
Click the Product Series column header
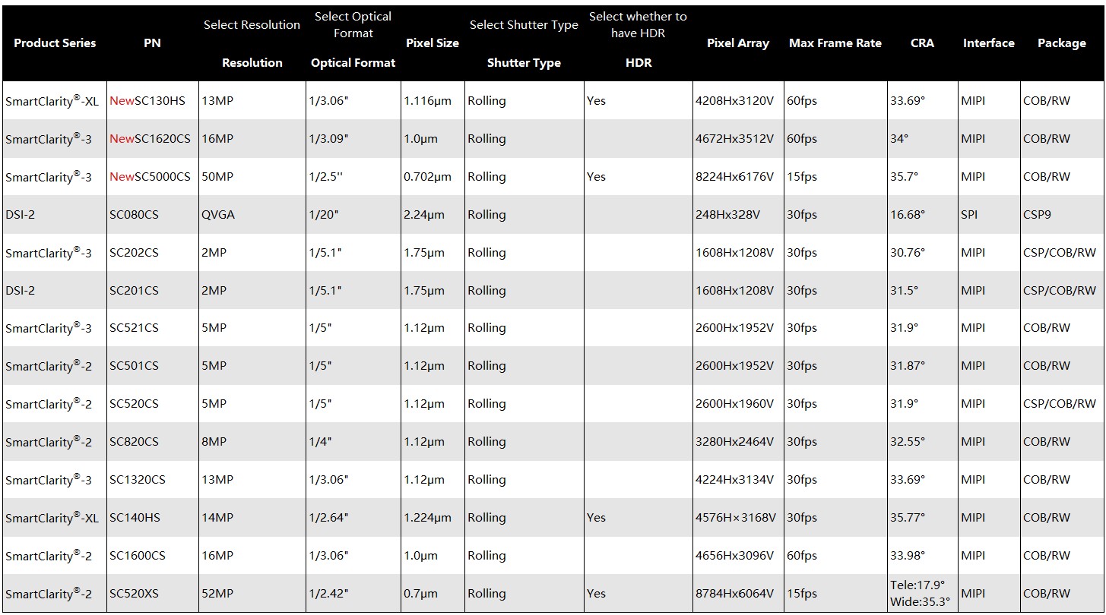tap(55, 43)
